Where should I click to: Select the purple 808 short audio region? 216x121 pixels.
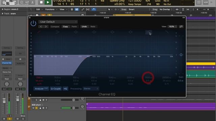pos(151,106)
